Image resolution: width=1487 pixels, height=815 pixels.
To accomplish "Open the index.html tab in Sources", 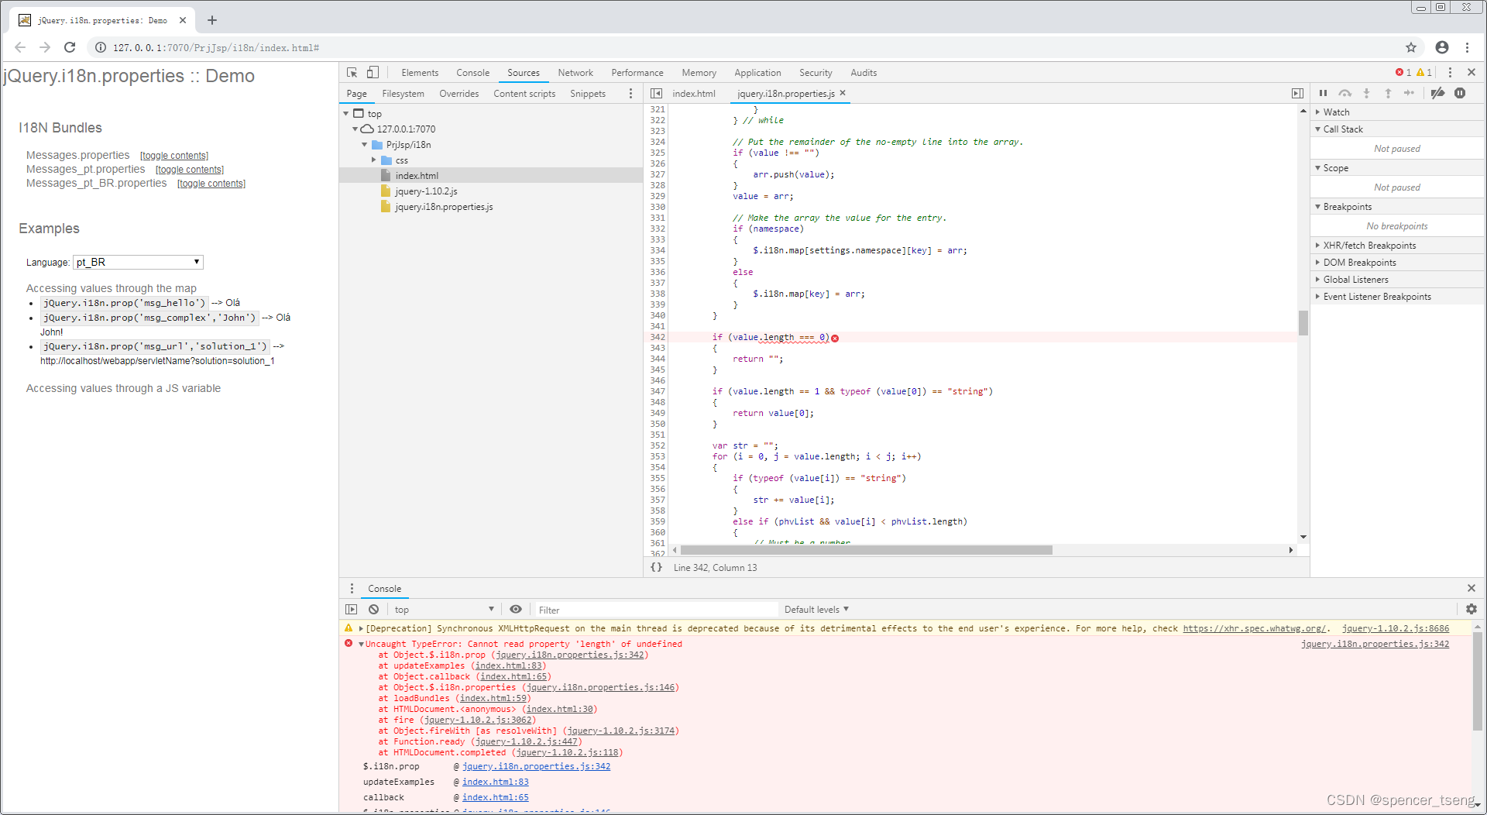I will pos(693,93).
